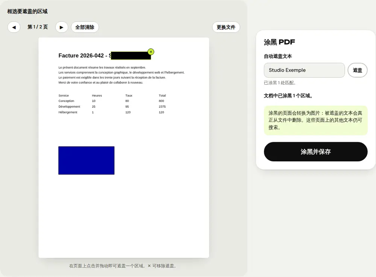The height and width of the screenshot is (277, 376).
Task: Click the hint text below the page
Action: pyautogui.click(x=123, y=266)
